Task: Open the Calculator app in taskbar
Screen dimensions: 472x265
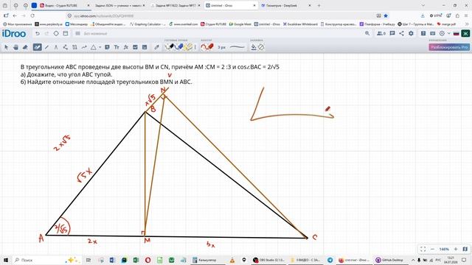Action: point(205,260)
